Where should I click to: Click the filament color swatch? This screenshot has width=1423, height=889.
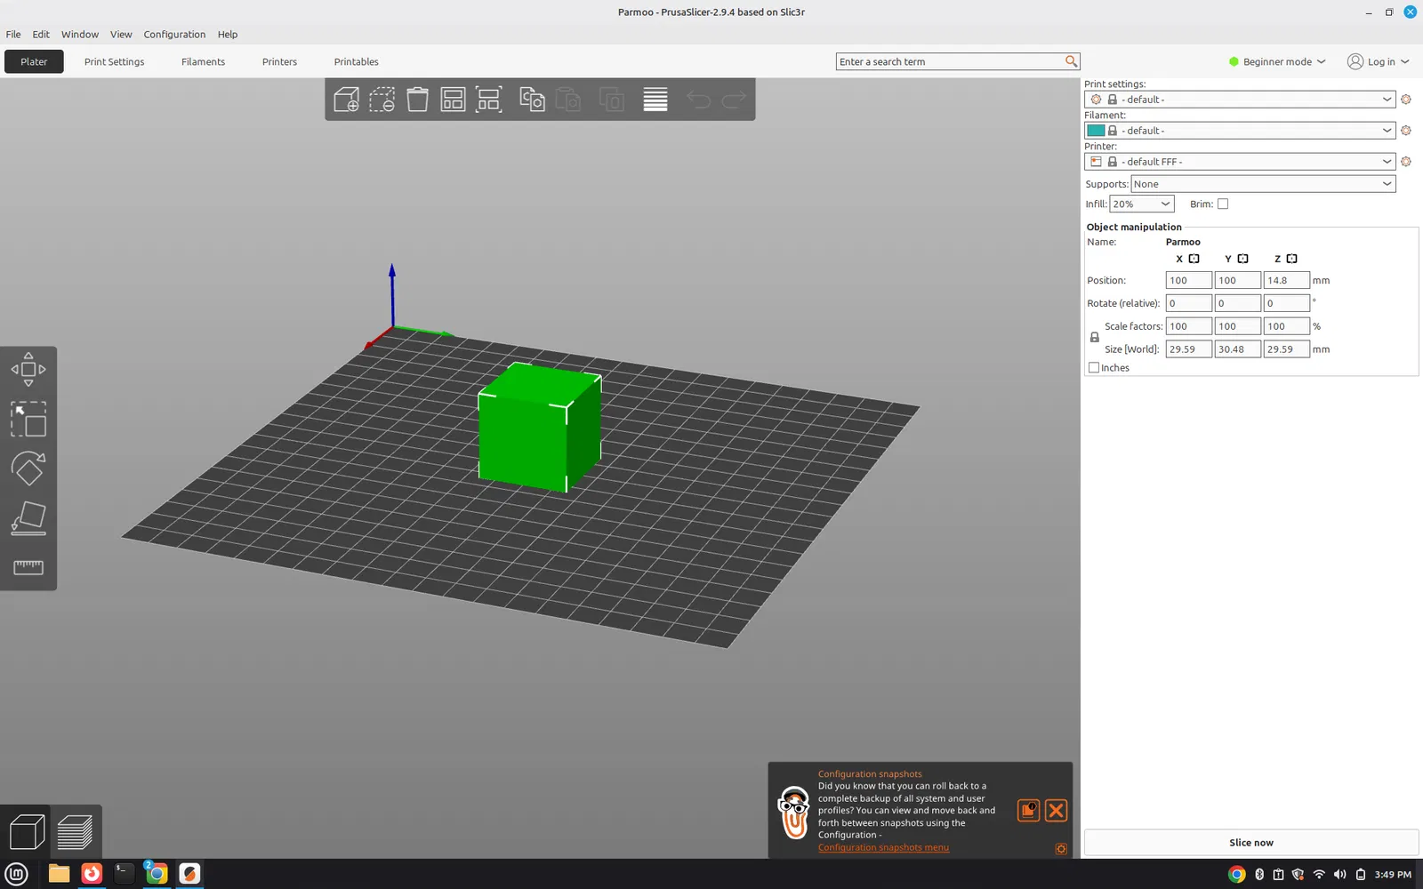click(1096, 131)
